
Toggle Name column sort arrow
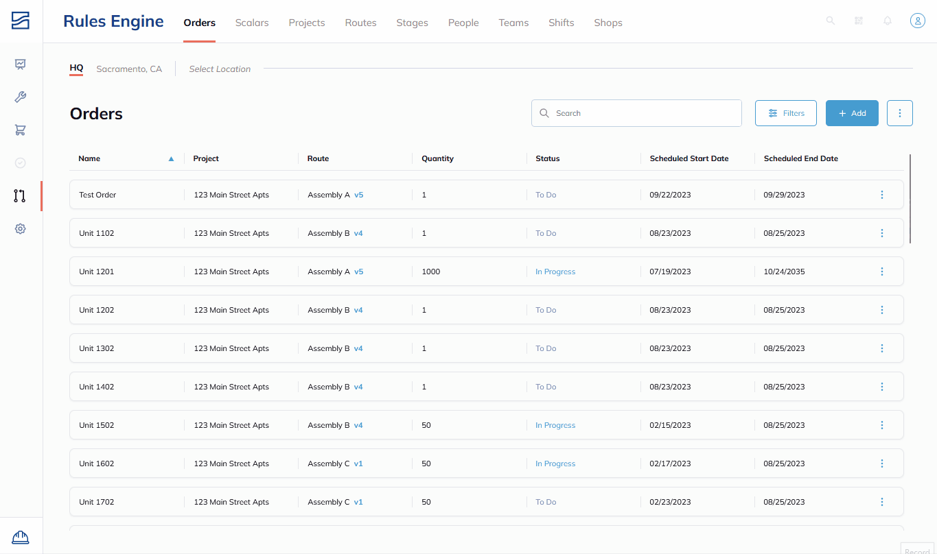pyautogui.click(x=171, y=158)
